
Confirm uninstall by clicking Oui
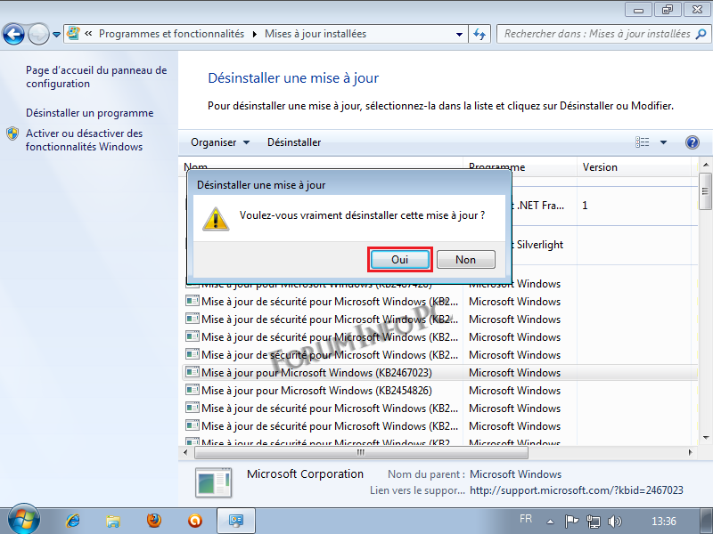399,259
